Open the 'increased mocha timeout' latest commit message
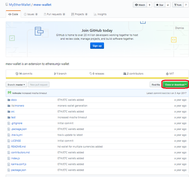189x177 pixels. click(34, 93)
